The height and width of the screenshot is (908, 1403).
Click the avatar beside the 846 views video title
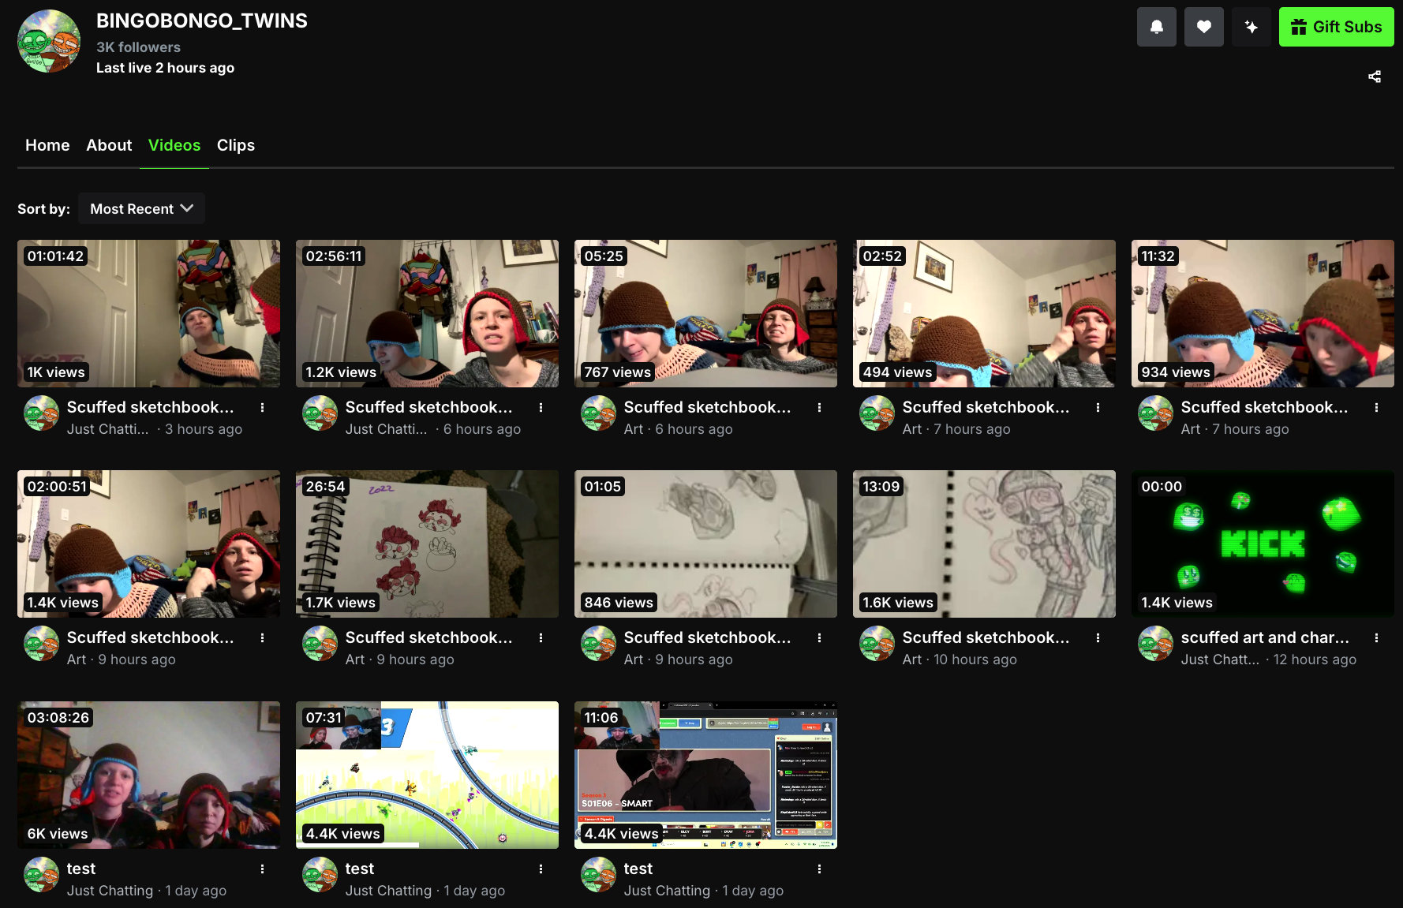(x=599, y=644)
